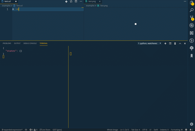Open the python, watchexec terminal dropdown

click(149, 43)
